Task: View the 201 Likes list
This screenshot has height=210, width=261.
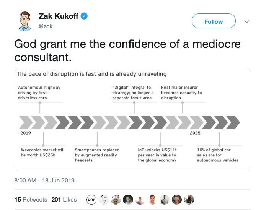Action: point(64,200)
